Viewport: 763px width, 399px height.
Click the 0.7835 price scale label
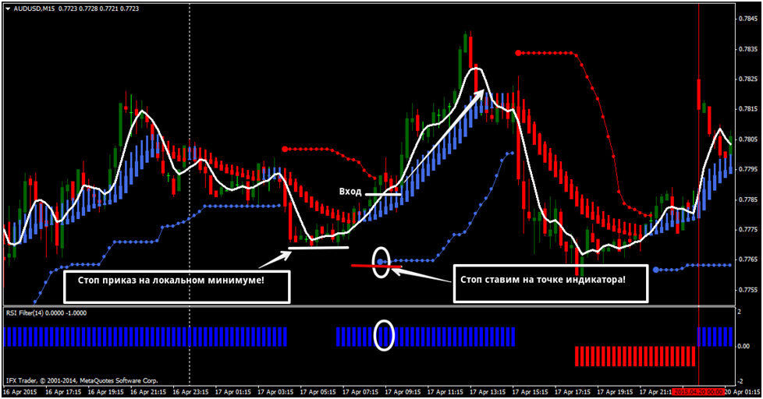click(747, 49)
